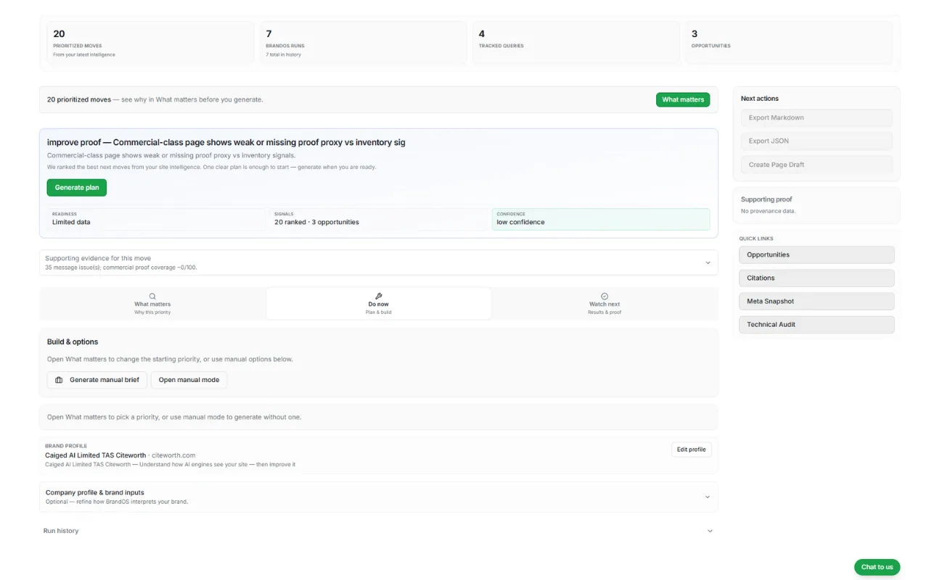
Task: Click the briefcase icon beside Generate manual brief
Action: (x=59, y=380)
